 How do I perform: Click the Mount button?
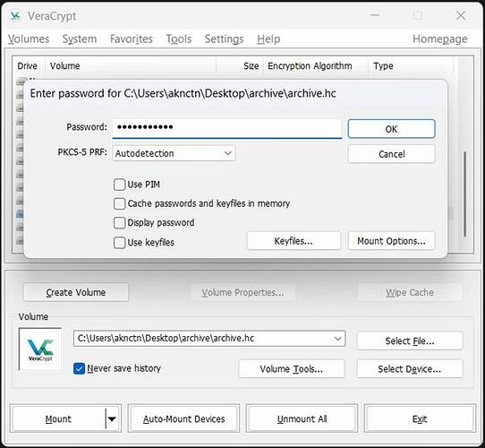click(58, 418)
